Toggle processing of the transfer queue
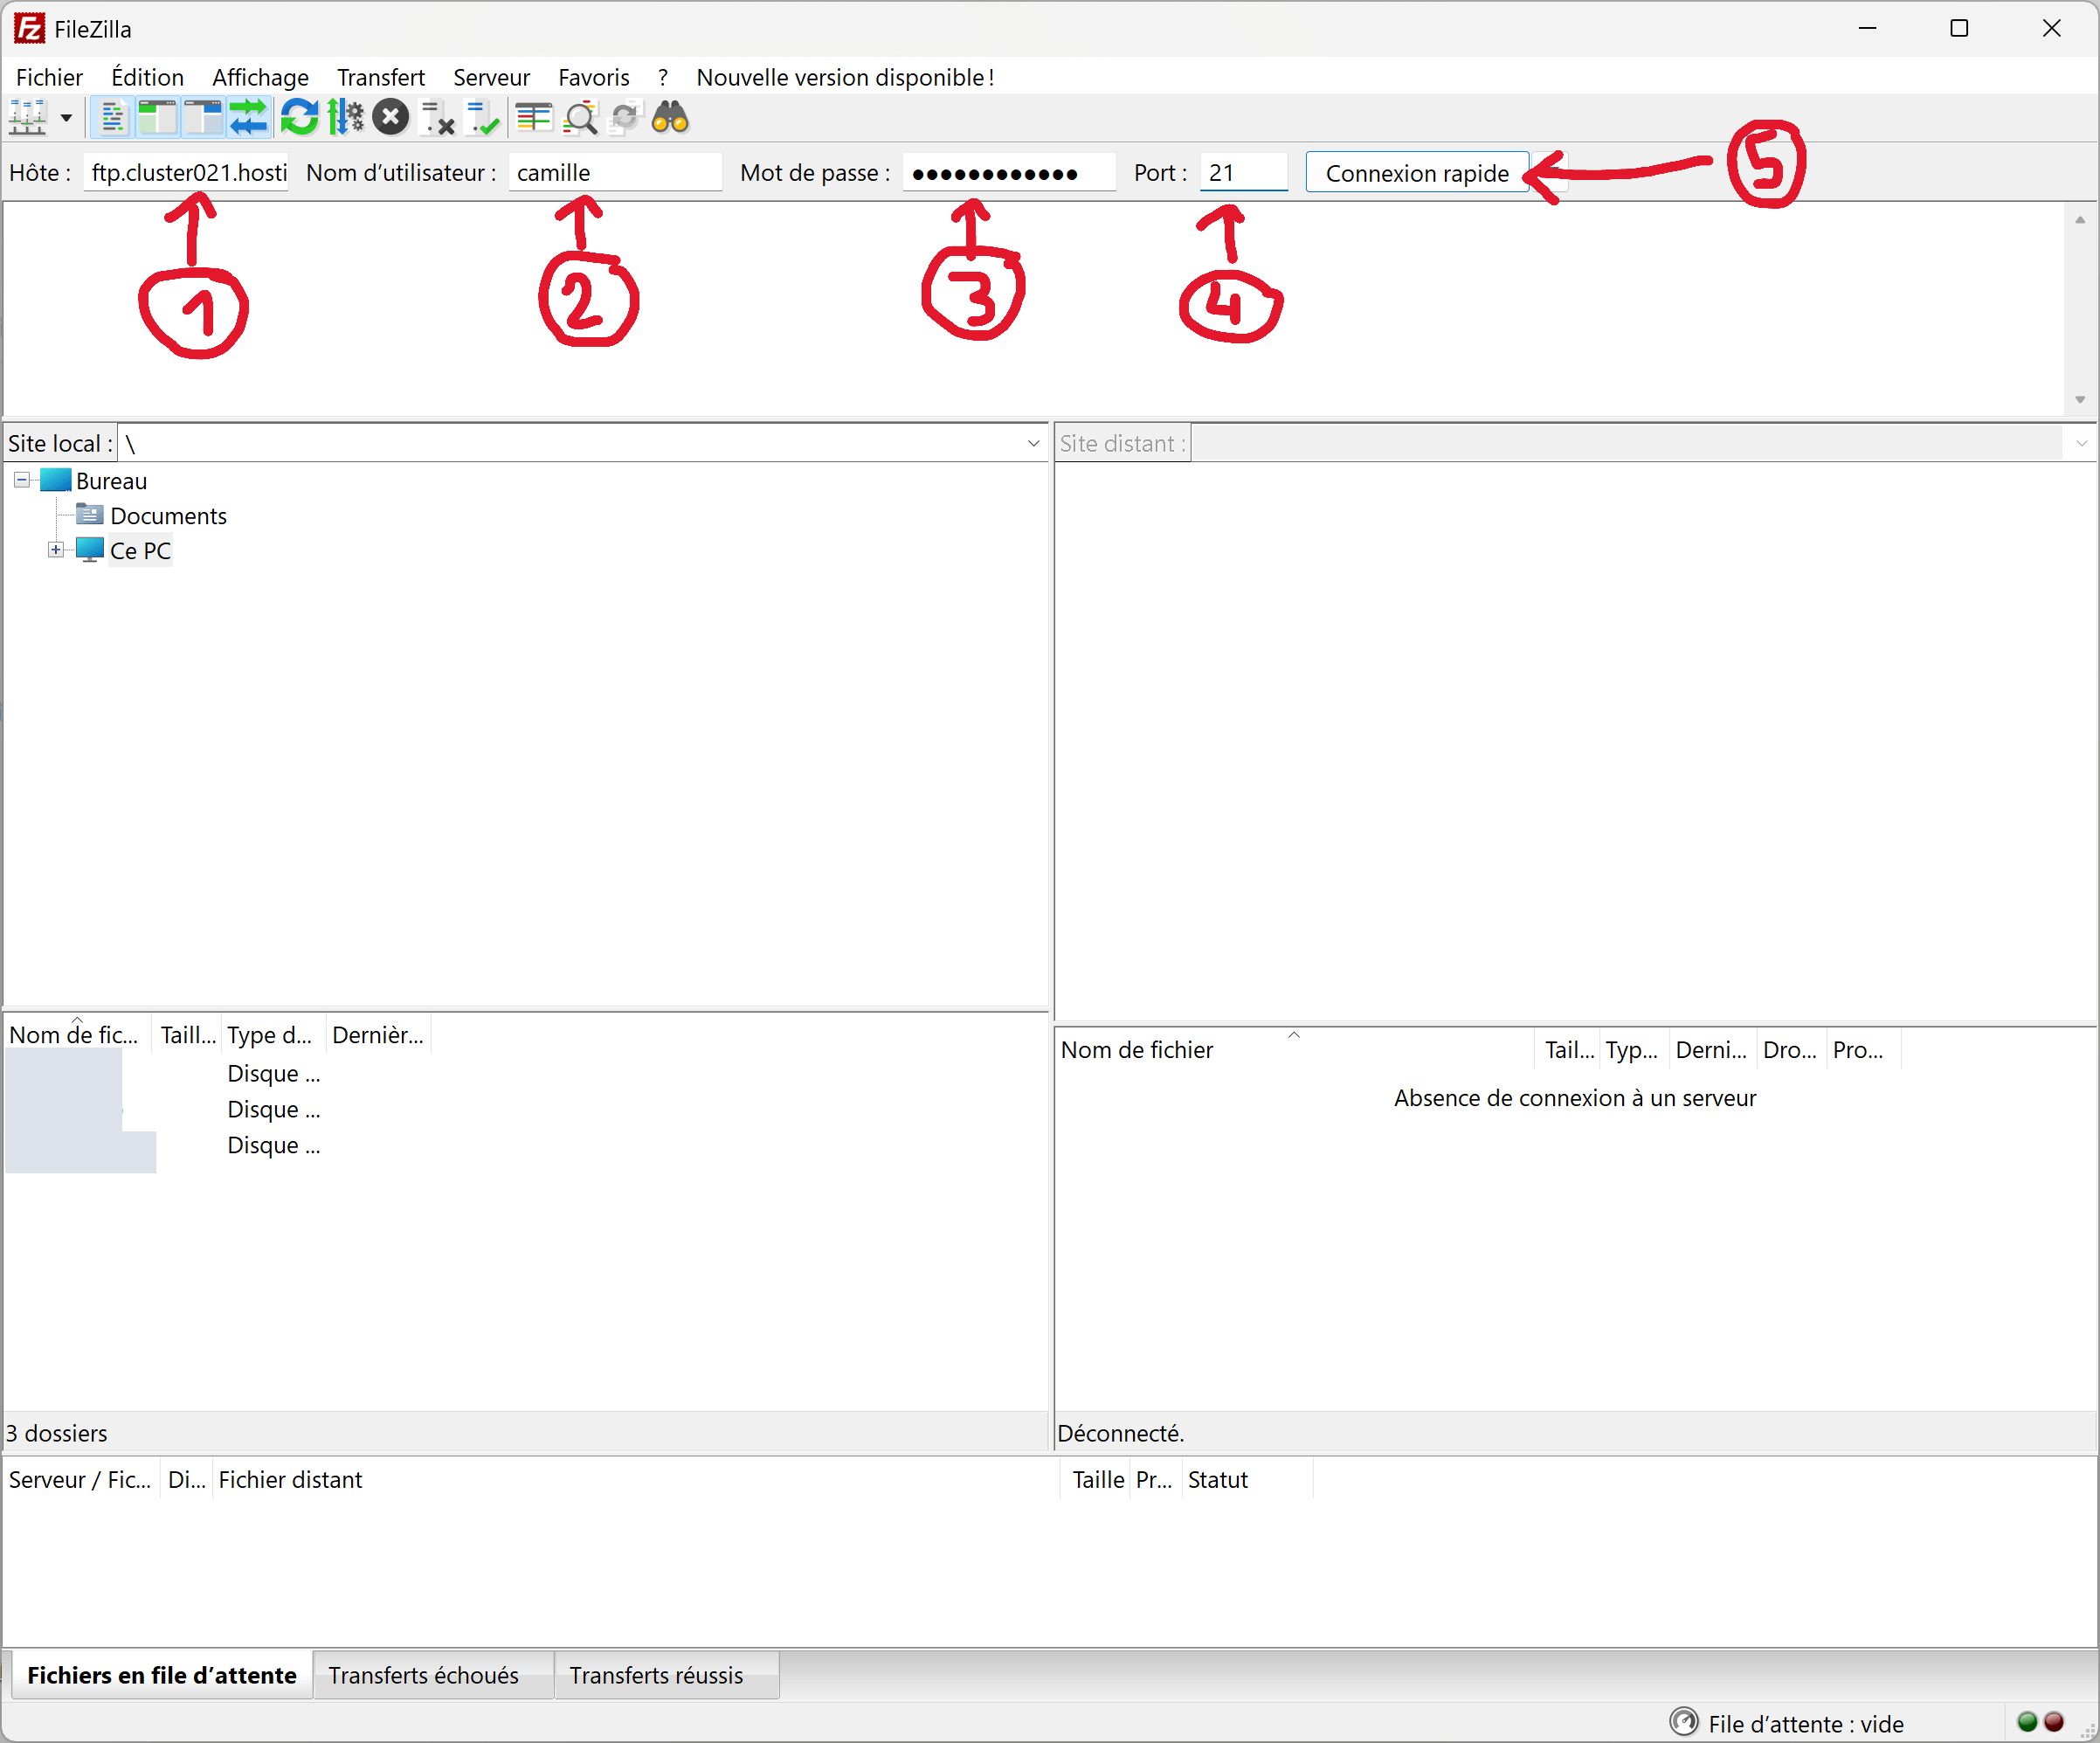Screen dimensions: 2100x1743 (345, 118)
